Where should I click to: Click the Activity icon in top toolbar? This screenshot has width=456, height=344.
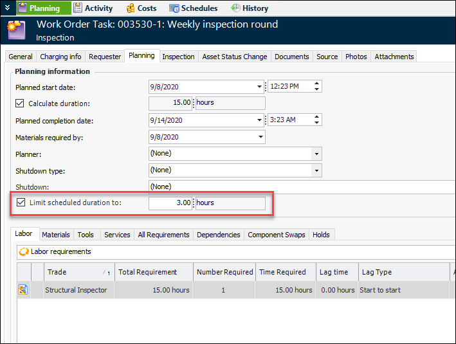click(78, 8)
